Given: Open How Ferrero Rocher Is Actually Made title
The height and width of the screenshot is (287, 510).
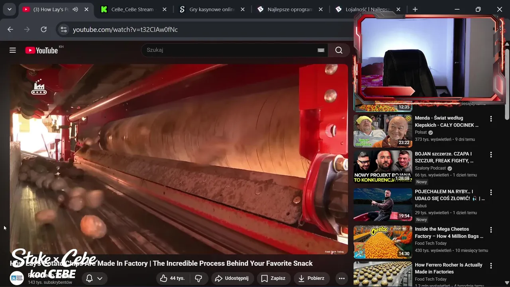Looking at the screenshot, I should tap(449, 268).
